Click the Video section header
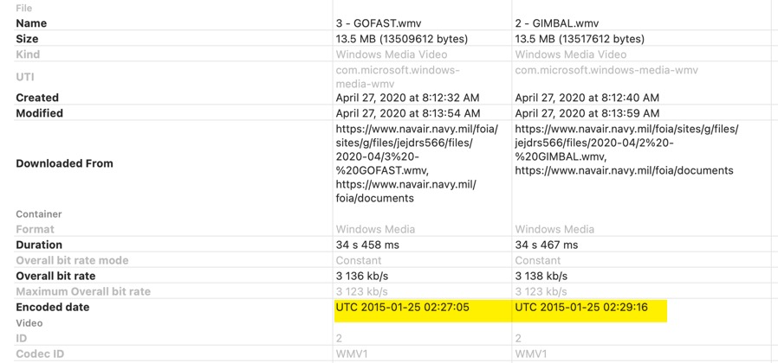Viewport: 778px width, 363px height. click(x=29, y=323)
